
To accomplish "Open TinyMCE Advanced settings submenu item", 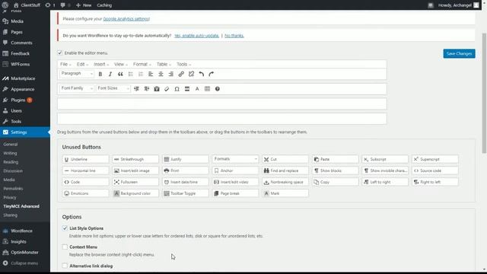I will coord(21,206).
